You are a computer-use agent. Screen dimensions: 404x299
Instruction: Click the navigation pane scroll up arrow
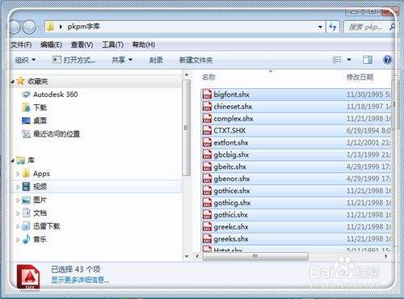click(x=187, y=74)
